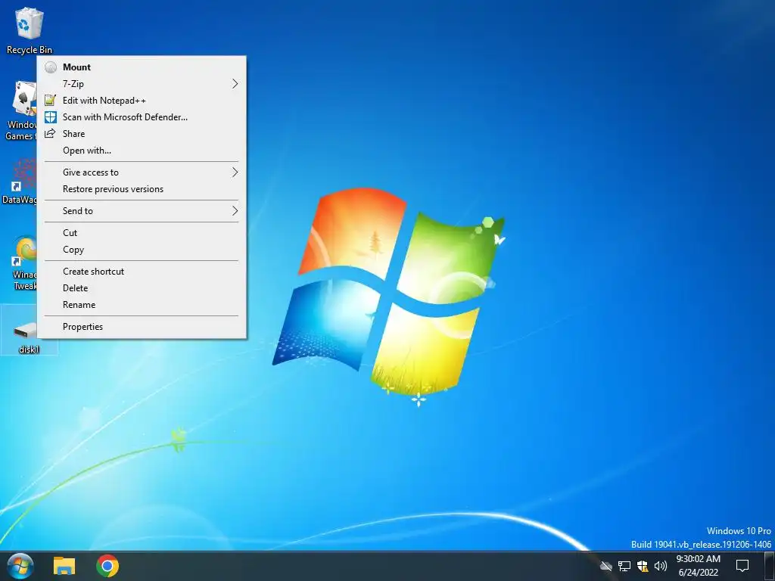Select the Windows Games desktop icon

pos(20,110)
